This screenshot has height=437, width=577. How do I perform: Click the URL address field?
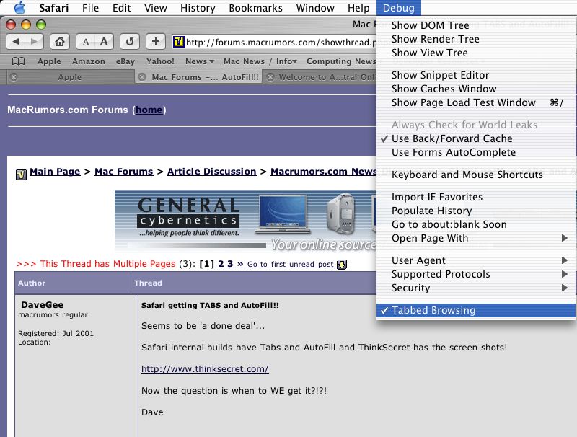click(274, 42)
